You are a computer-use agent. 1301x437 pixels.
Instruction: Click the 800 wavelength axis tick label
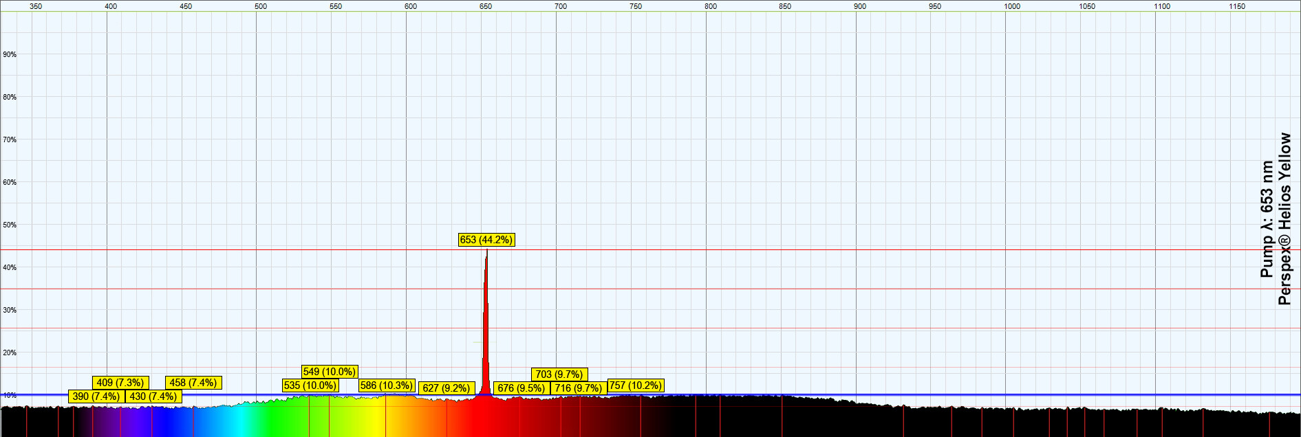(x=711, y=6)
